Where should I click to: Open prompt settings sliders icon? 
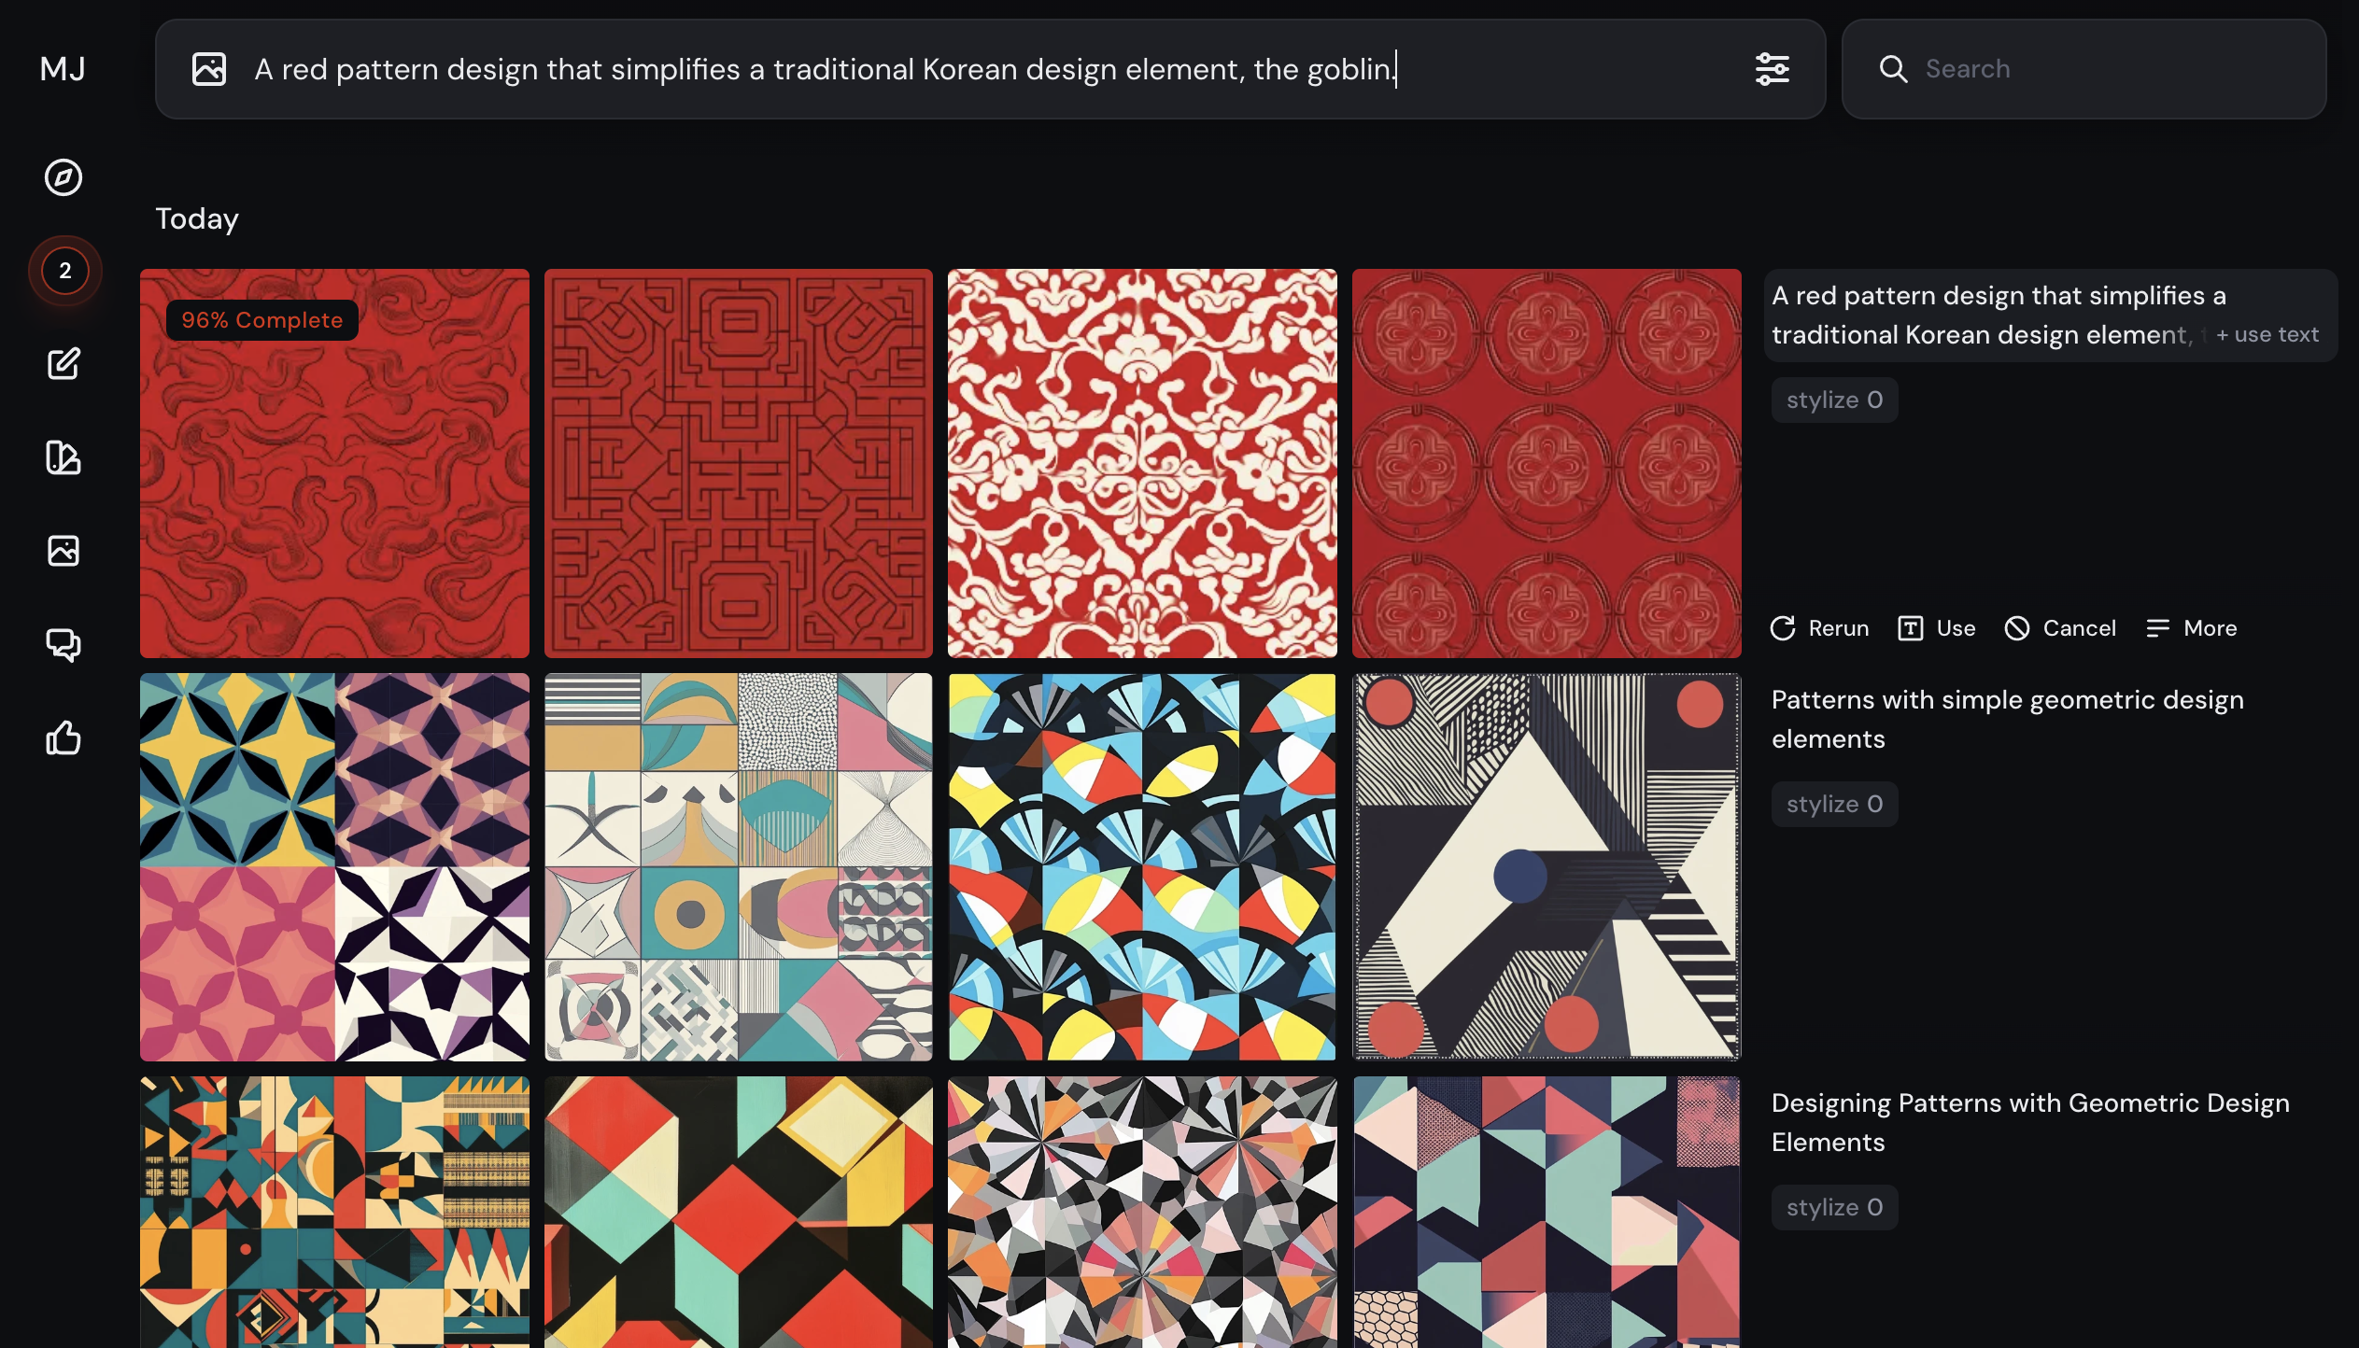(x=1772, y=69)
